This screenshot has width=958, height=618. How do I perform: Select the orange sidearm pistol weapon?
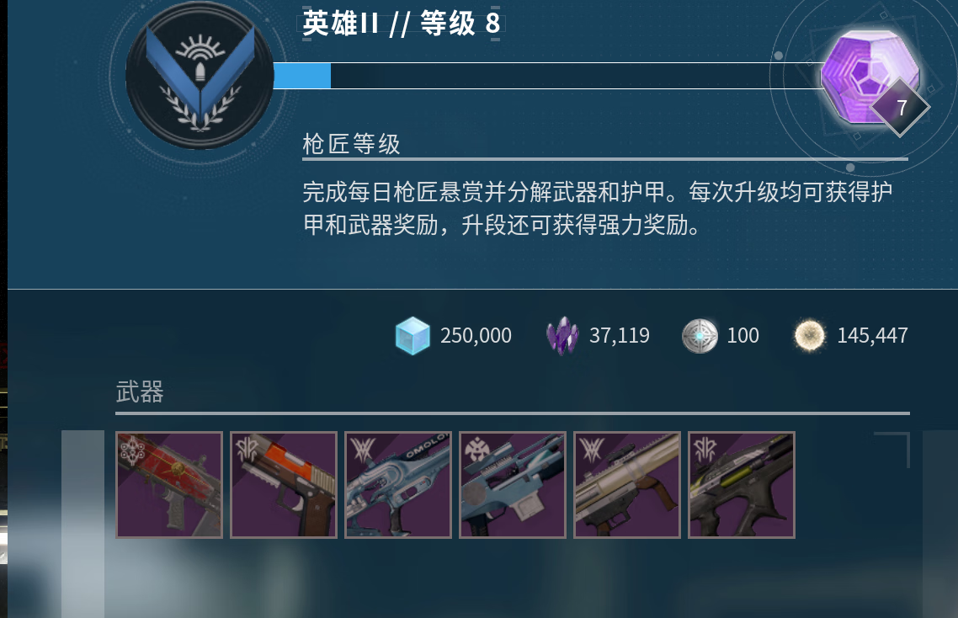click(284, 485)
